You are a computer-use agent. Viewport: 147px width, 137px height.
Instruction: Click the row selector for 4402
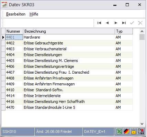click(x=3, y=43)
